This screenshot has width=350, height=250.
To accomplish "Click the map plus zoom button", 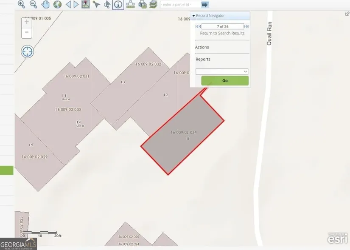I will pyautogui.click(x=27, y=22).
